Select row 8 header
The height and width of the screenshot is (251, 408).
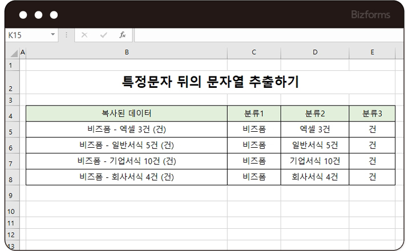12,177
